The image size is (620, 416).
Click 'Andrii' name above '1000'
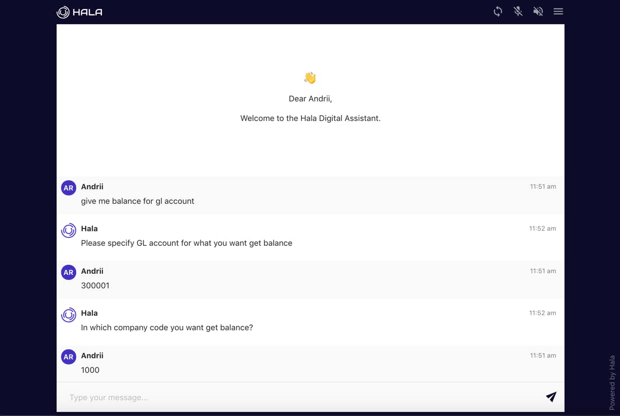pyautogui.click(x=92, y=356)
